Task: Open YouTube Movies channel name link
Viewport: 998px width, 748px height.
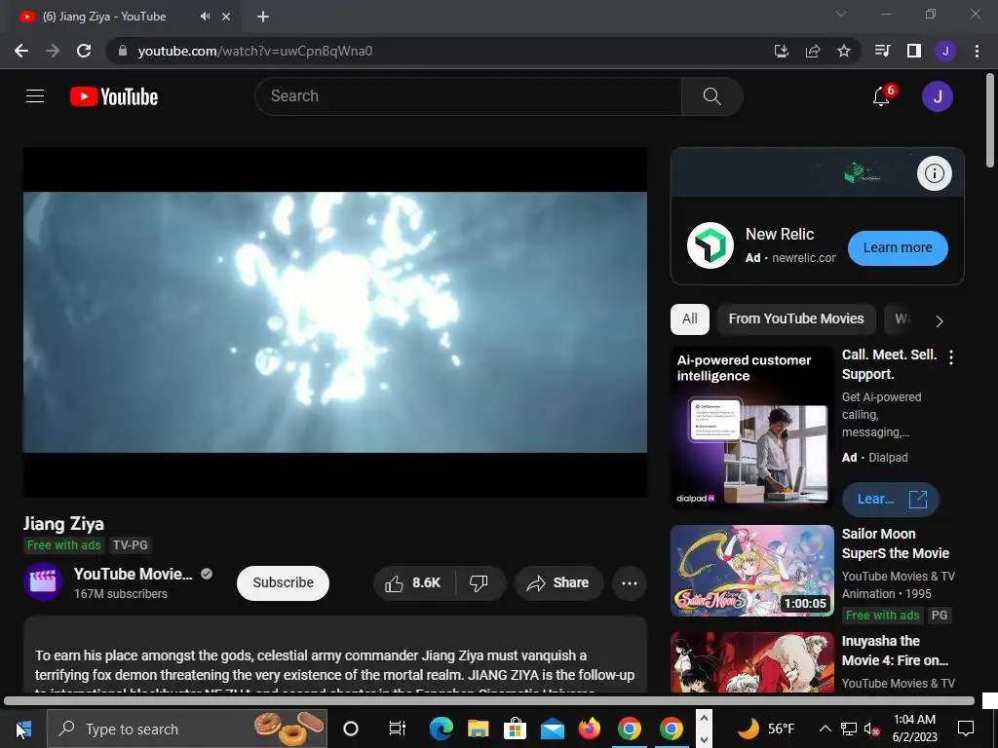Action: pyautogui.click(x=133, y=574)
